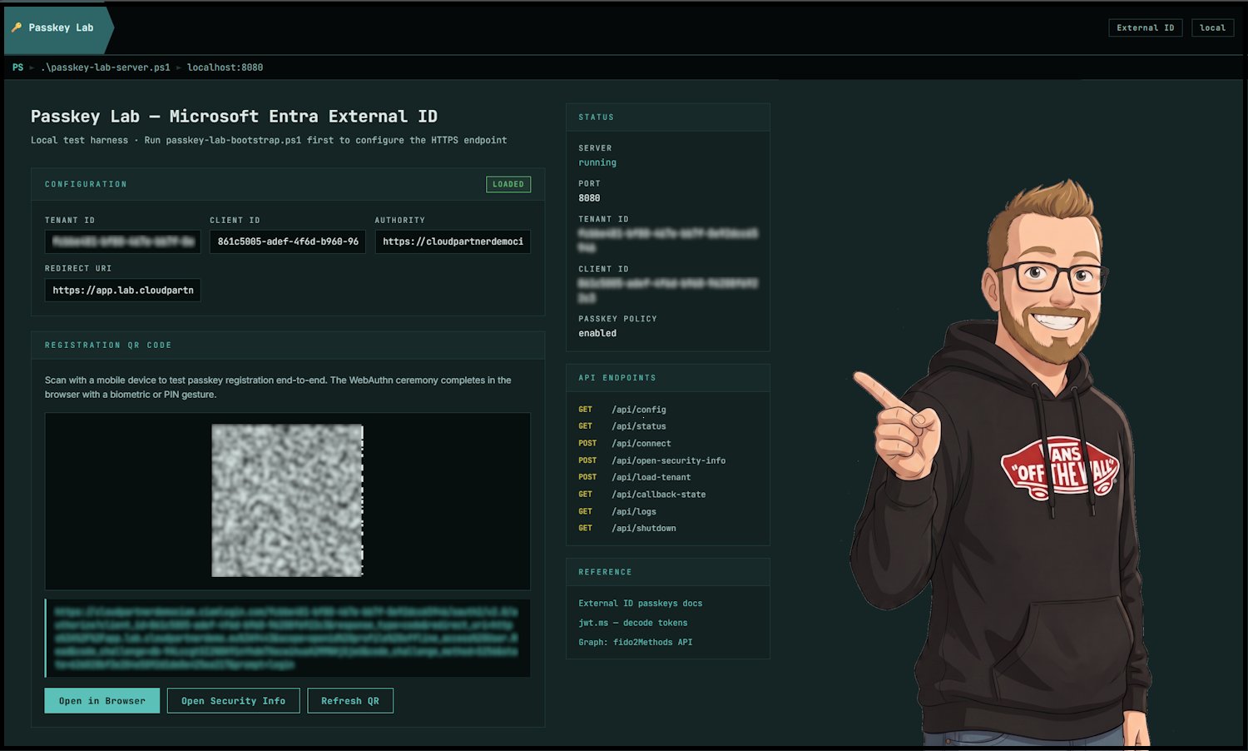
Task: Open External ID passkeys docs link
Action: pyautogui.click(x=640, y=603)
